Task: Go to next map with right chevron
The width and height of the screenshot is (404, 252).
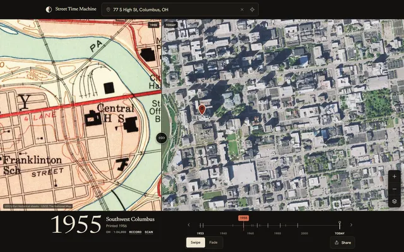Action: (x=351, y=225)
